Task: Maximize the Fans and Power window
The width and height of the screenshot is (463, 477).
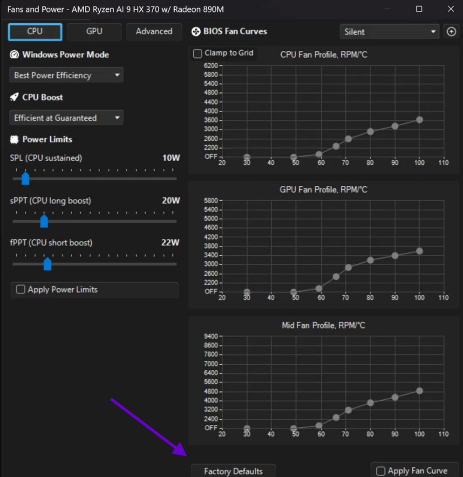Action: [x=419, y=9]
